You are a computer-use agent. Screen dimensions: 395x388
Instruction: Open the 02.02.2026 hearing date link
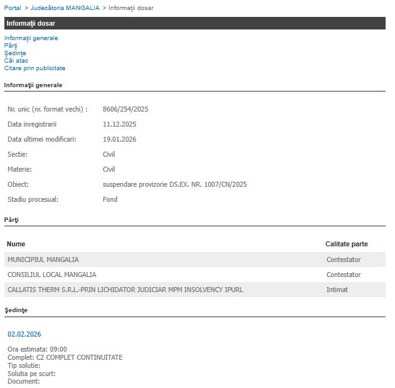(x=24, y=334)
